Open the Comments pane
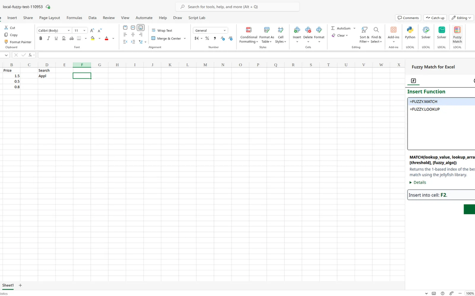 pos(408,18)
